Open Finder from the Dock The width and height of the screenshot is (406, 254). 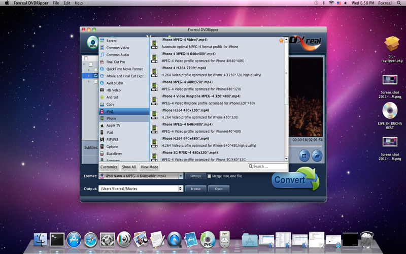pyautogui.click(x=41, y=239)
